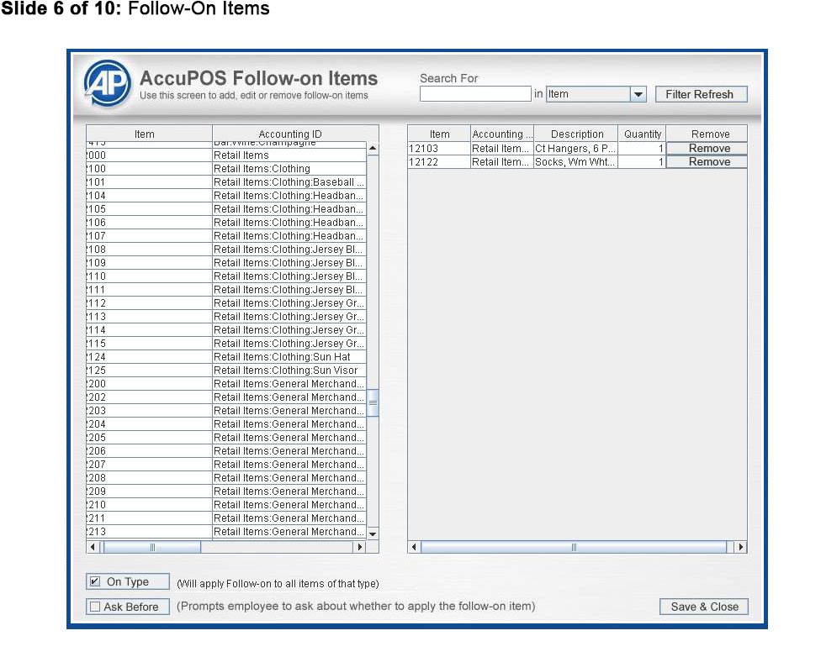
Task: Toggle the On Type checkbox
Action: click(95, 581)
